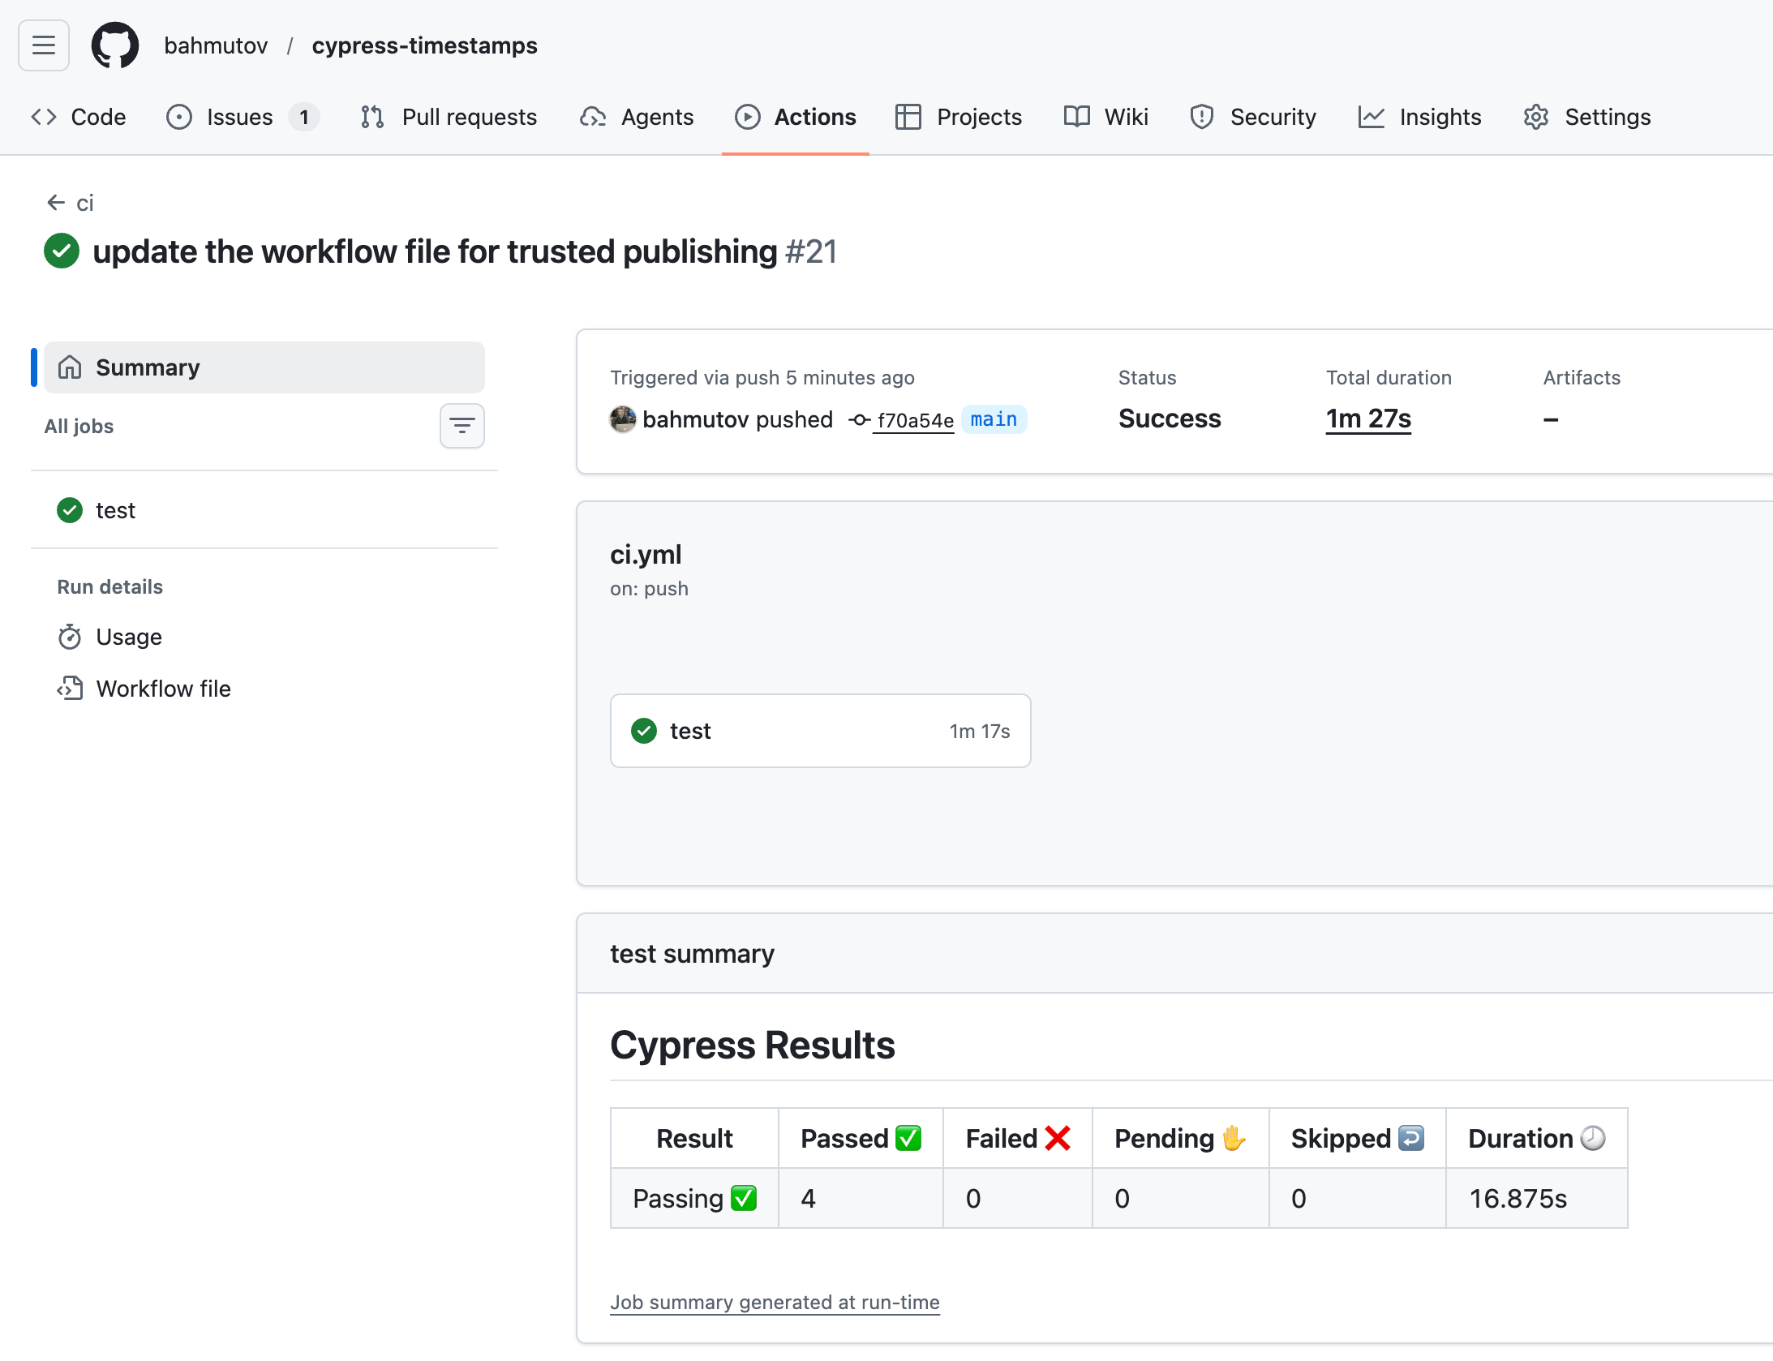Open commit f70a54e
Viewport: 1773px width, 1361px height.
(x=914, y=420)
